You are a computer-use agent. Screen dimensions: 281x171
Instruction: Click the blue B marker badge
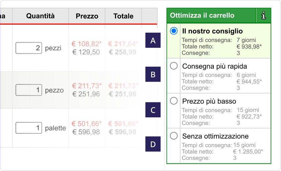pyautogui.click(x=153, y=74)
